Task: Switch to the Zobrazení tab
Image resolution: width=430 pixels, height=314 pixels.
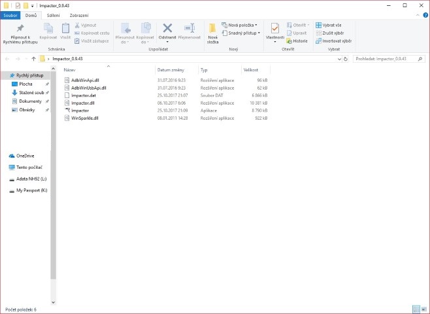Action: 79,15
